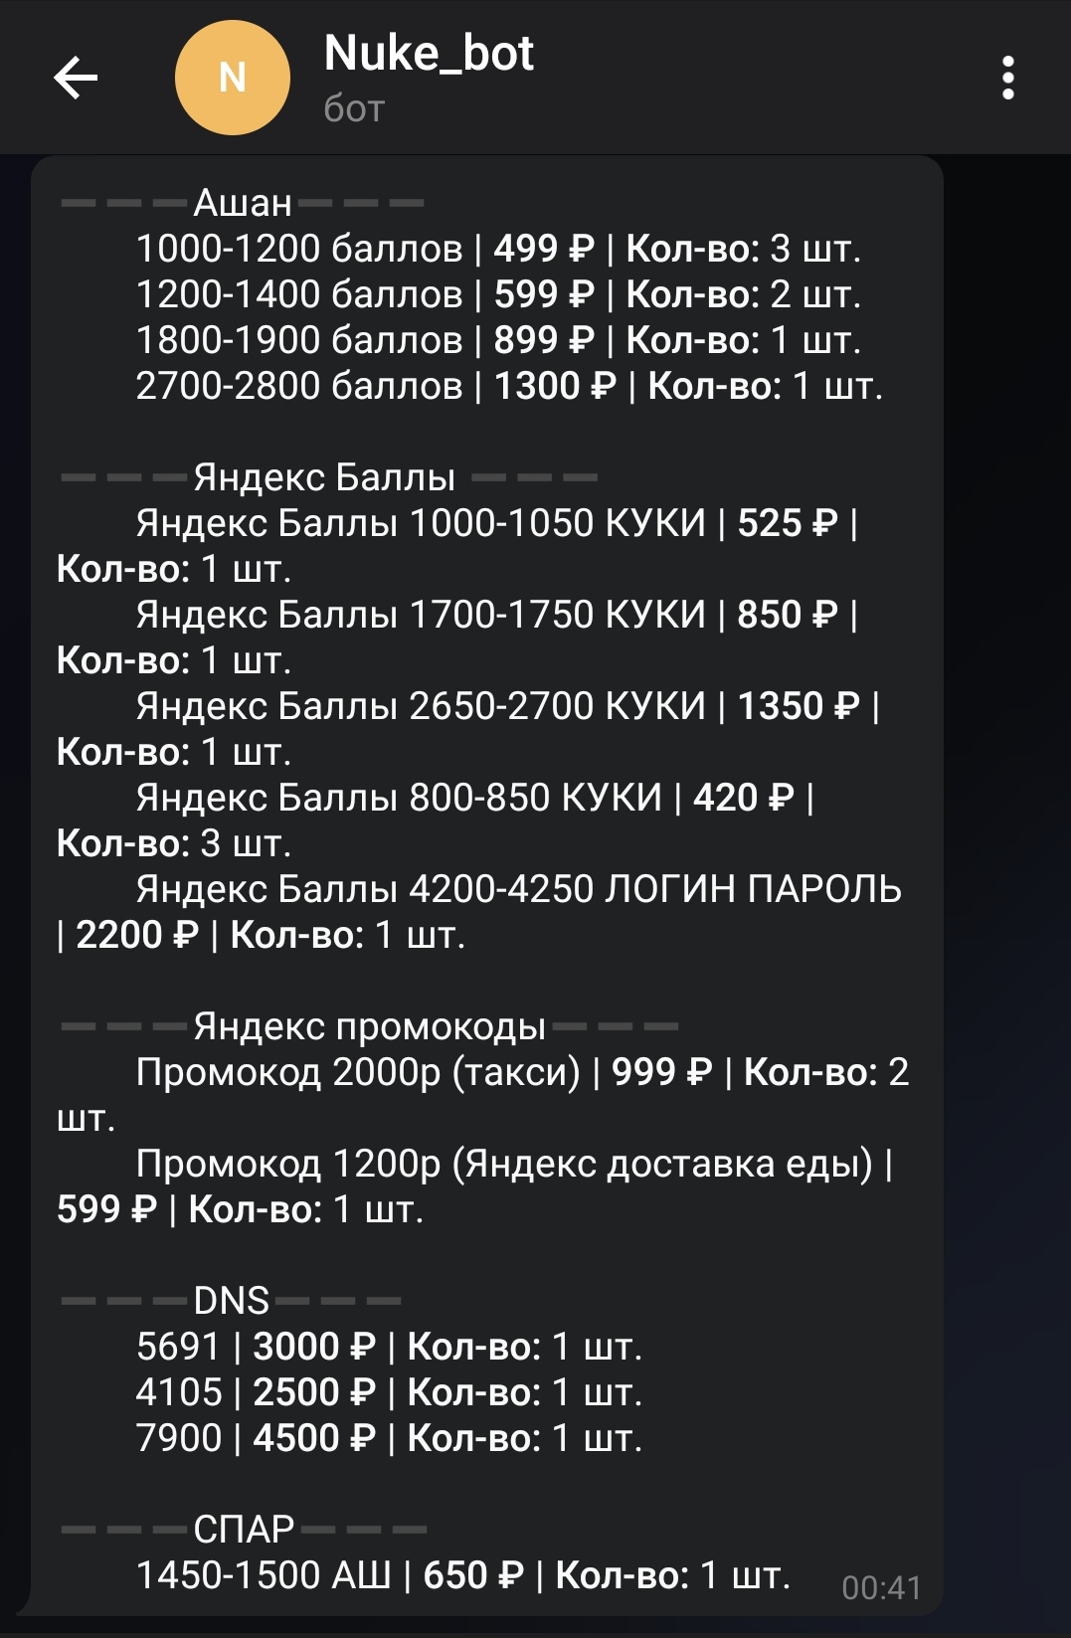1071x1638 pixels.
Task: Tap the "бот" subtitle under name
Action: (x=354, y=108)
